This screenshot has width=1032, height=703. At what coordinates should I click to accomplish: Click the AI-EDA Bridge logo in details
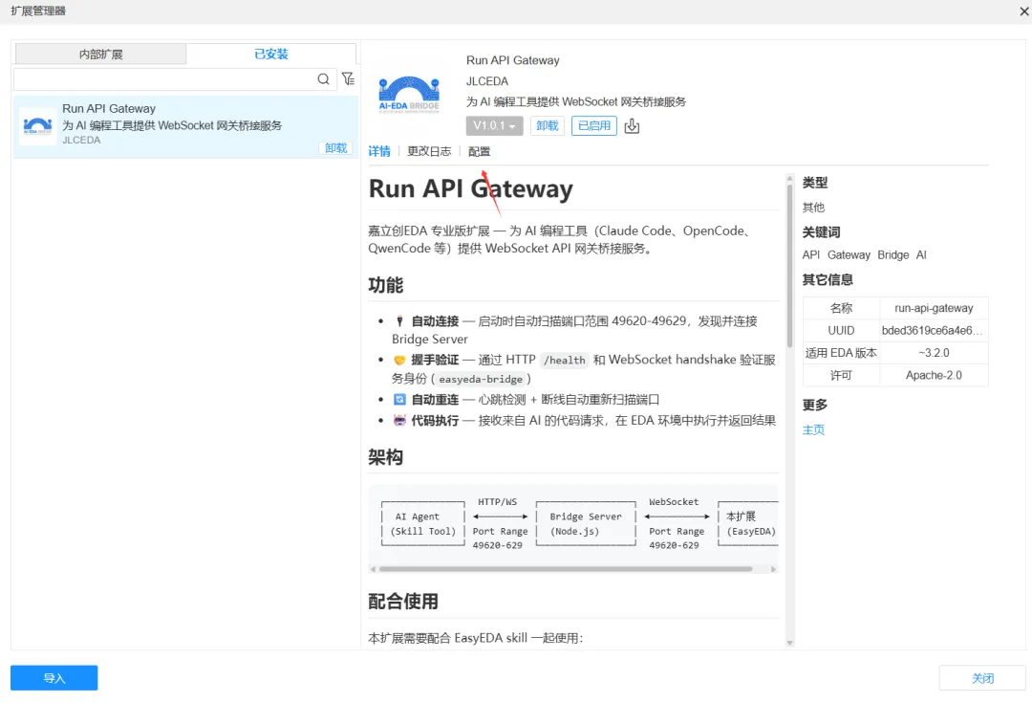[x=409, y=95]
